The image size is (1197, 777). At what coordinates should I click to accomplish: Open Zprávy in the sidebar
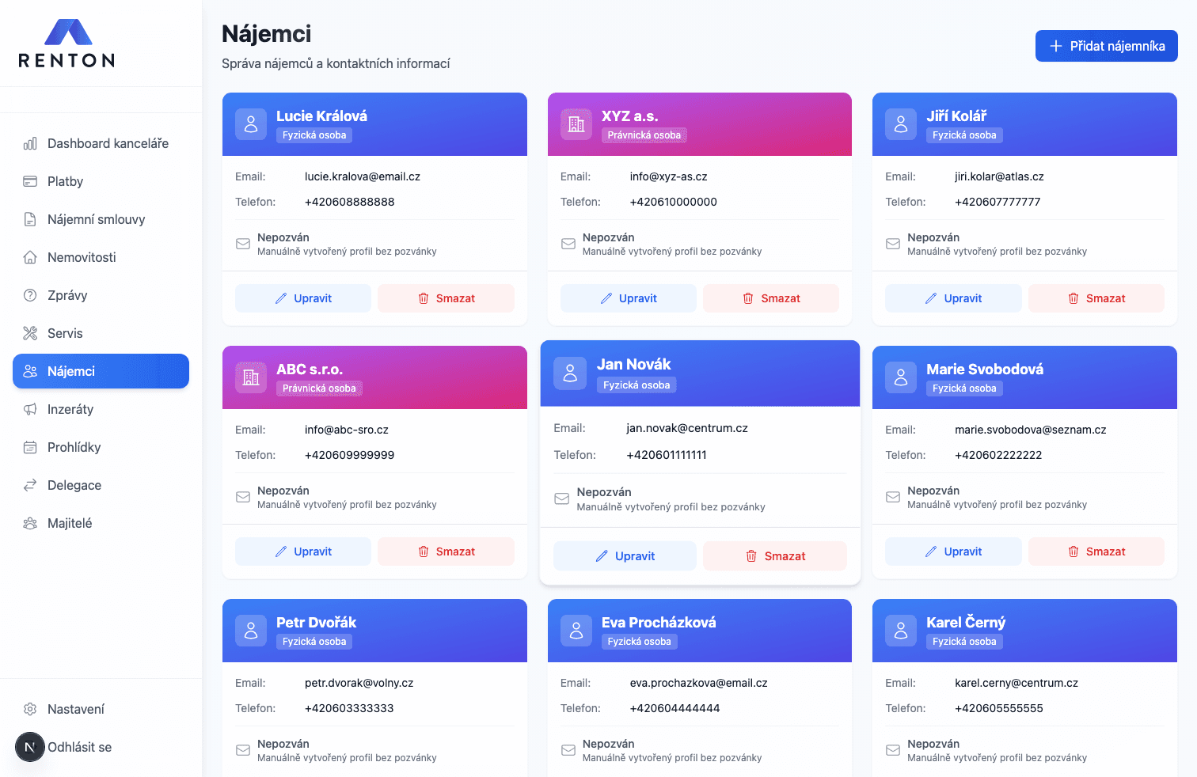[67, 295]
